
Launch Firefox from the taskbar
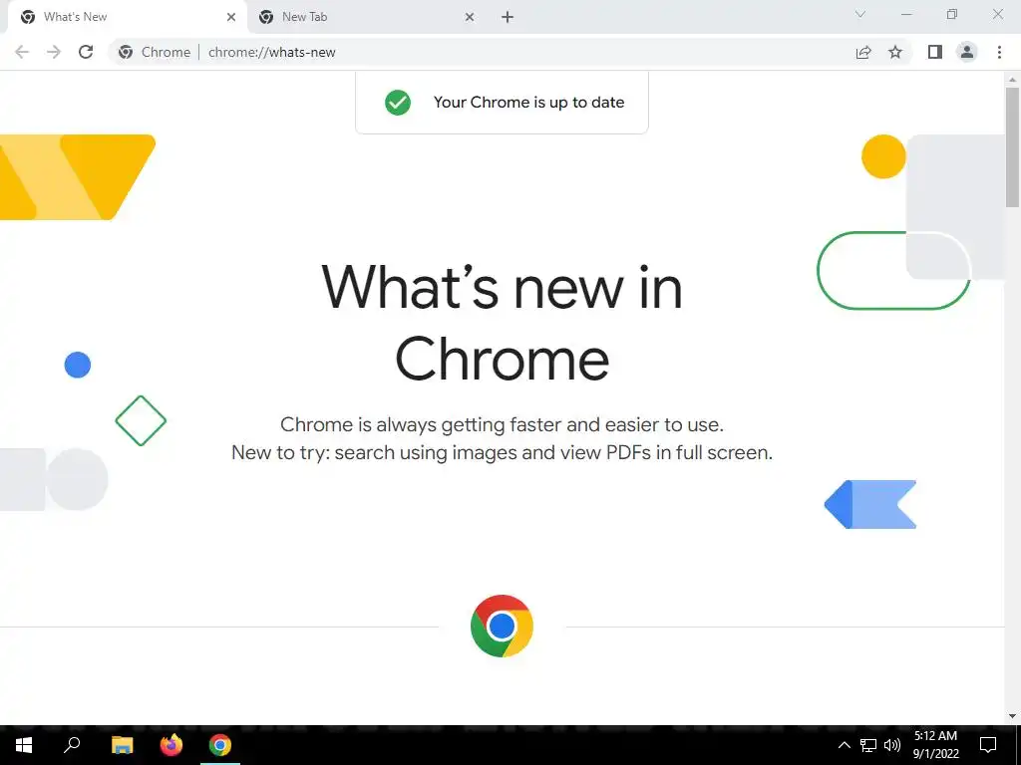coord(171,745)
